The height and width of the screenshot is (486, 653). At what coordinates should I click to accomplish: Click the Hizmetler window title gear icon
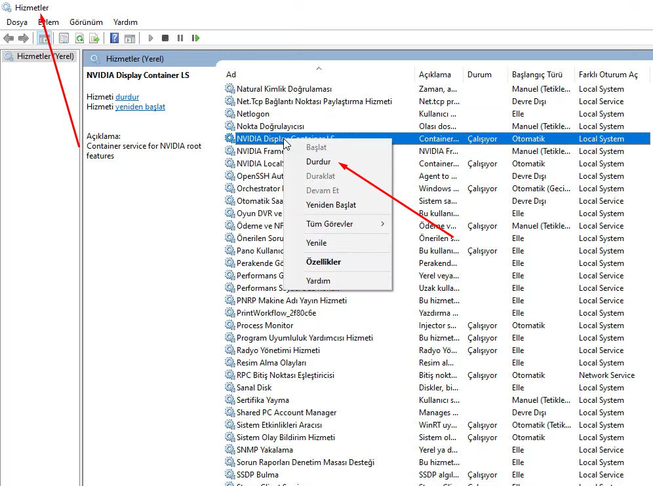click(7, 7)
